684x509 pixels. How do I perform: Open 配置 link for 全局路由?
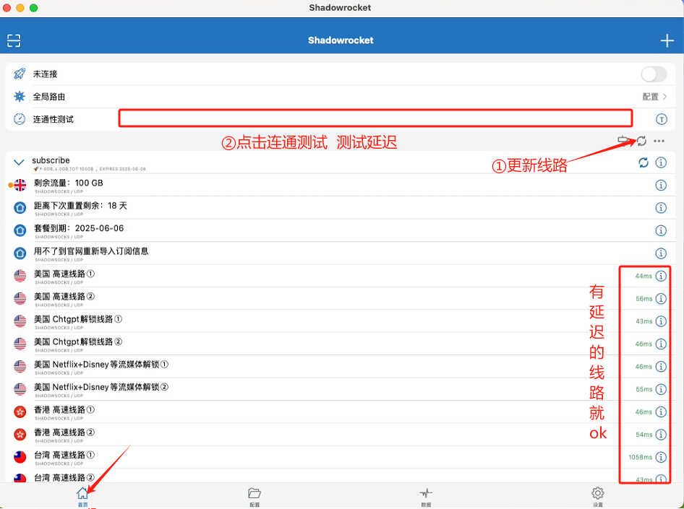click(x=653, y=96)
